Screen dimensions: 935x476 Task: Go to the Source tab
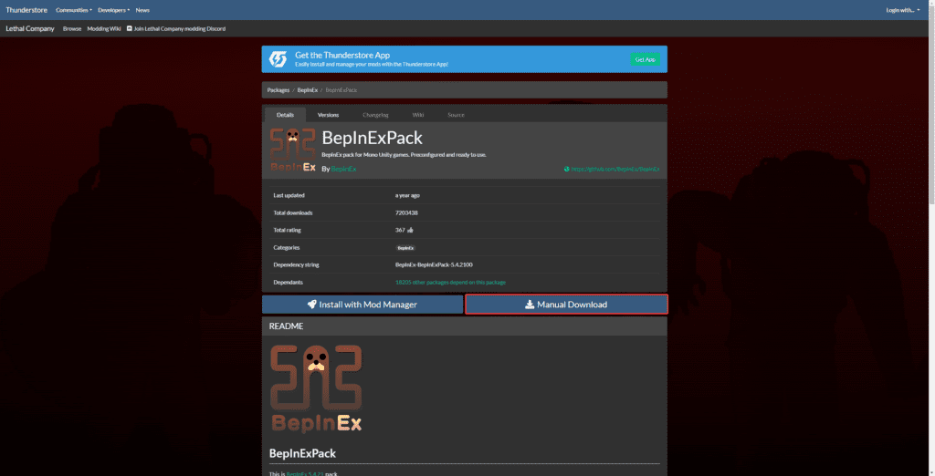pos(456,115)
